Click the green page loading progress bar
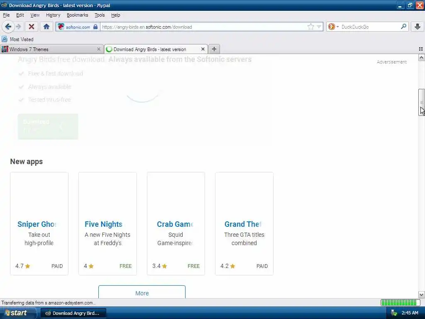The image size is (425, 319). click(400, 302)
